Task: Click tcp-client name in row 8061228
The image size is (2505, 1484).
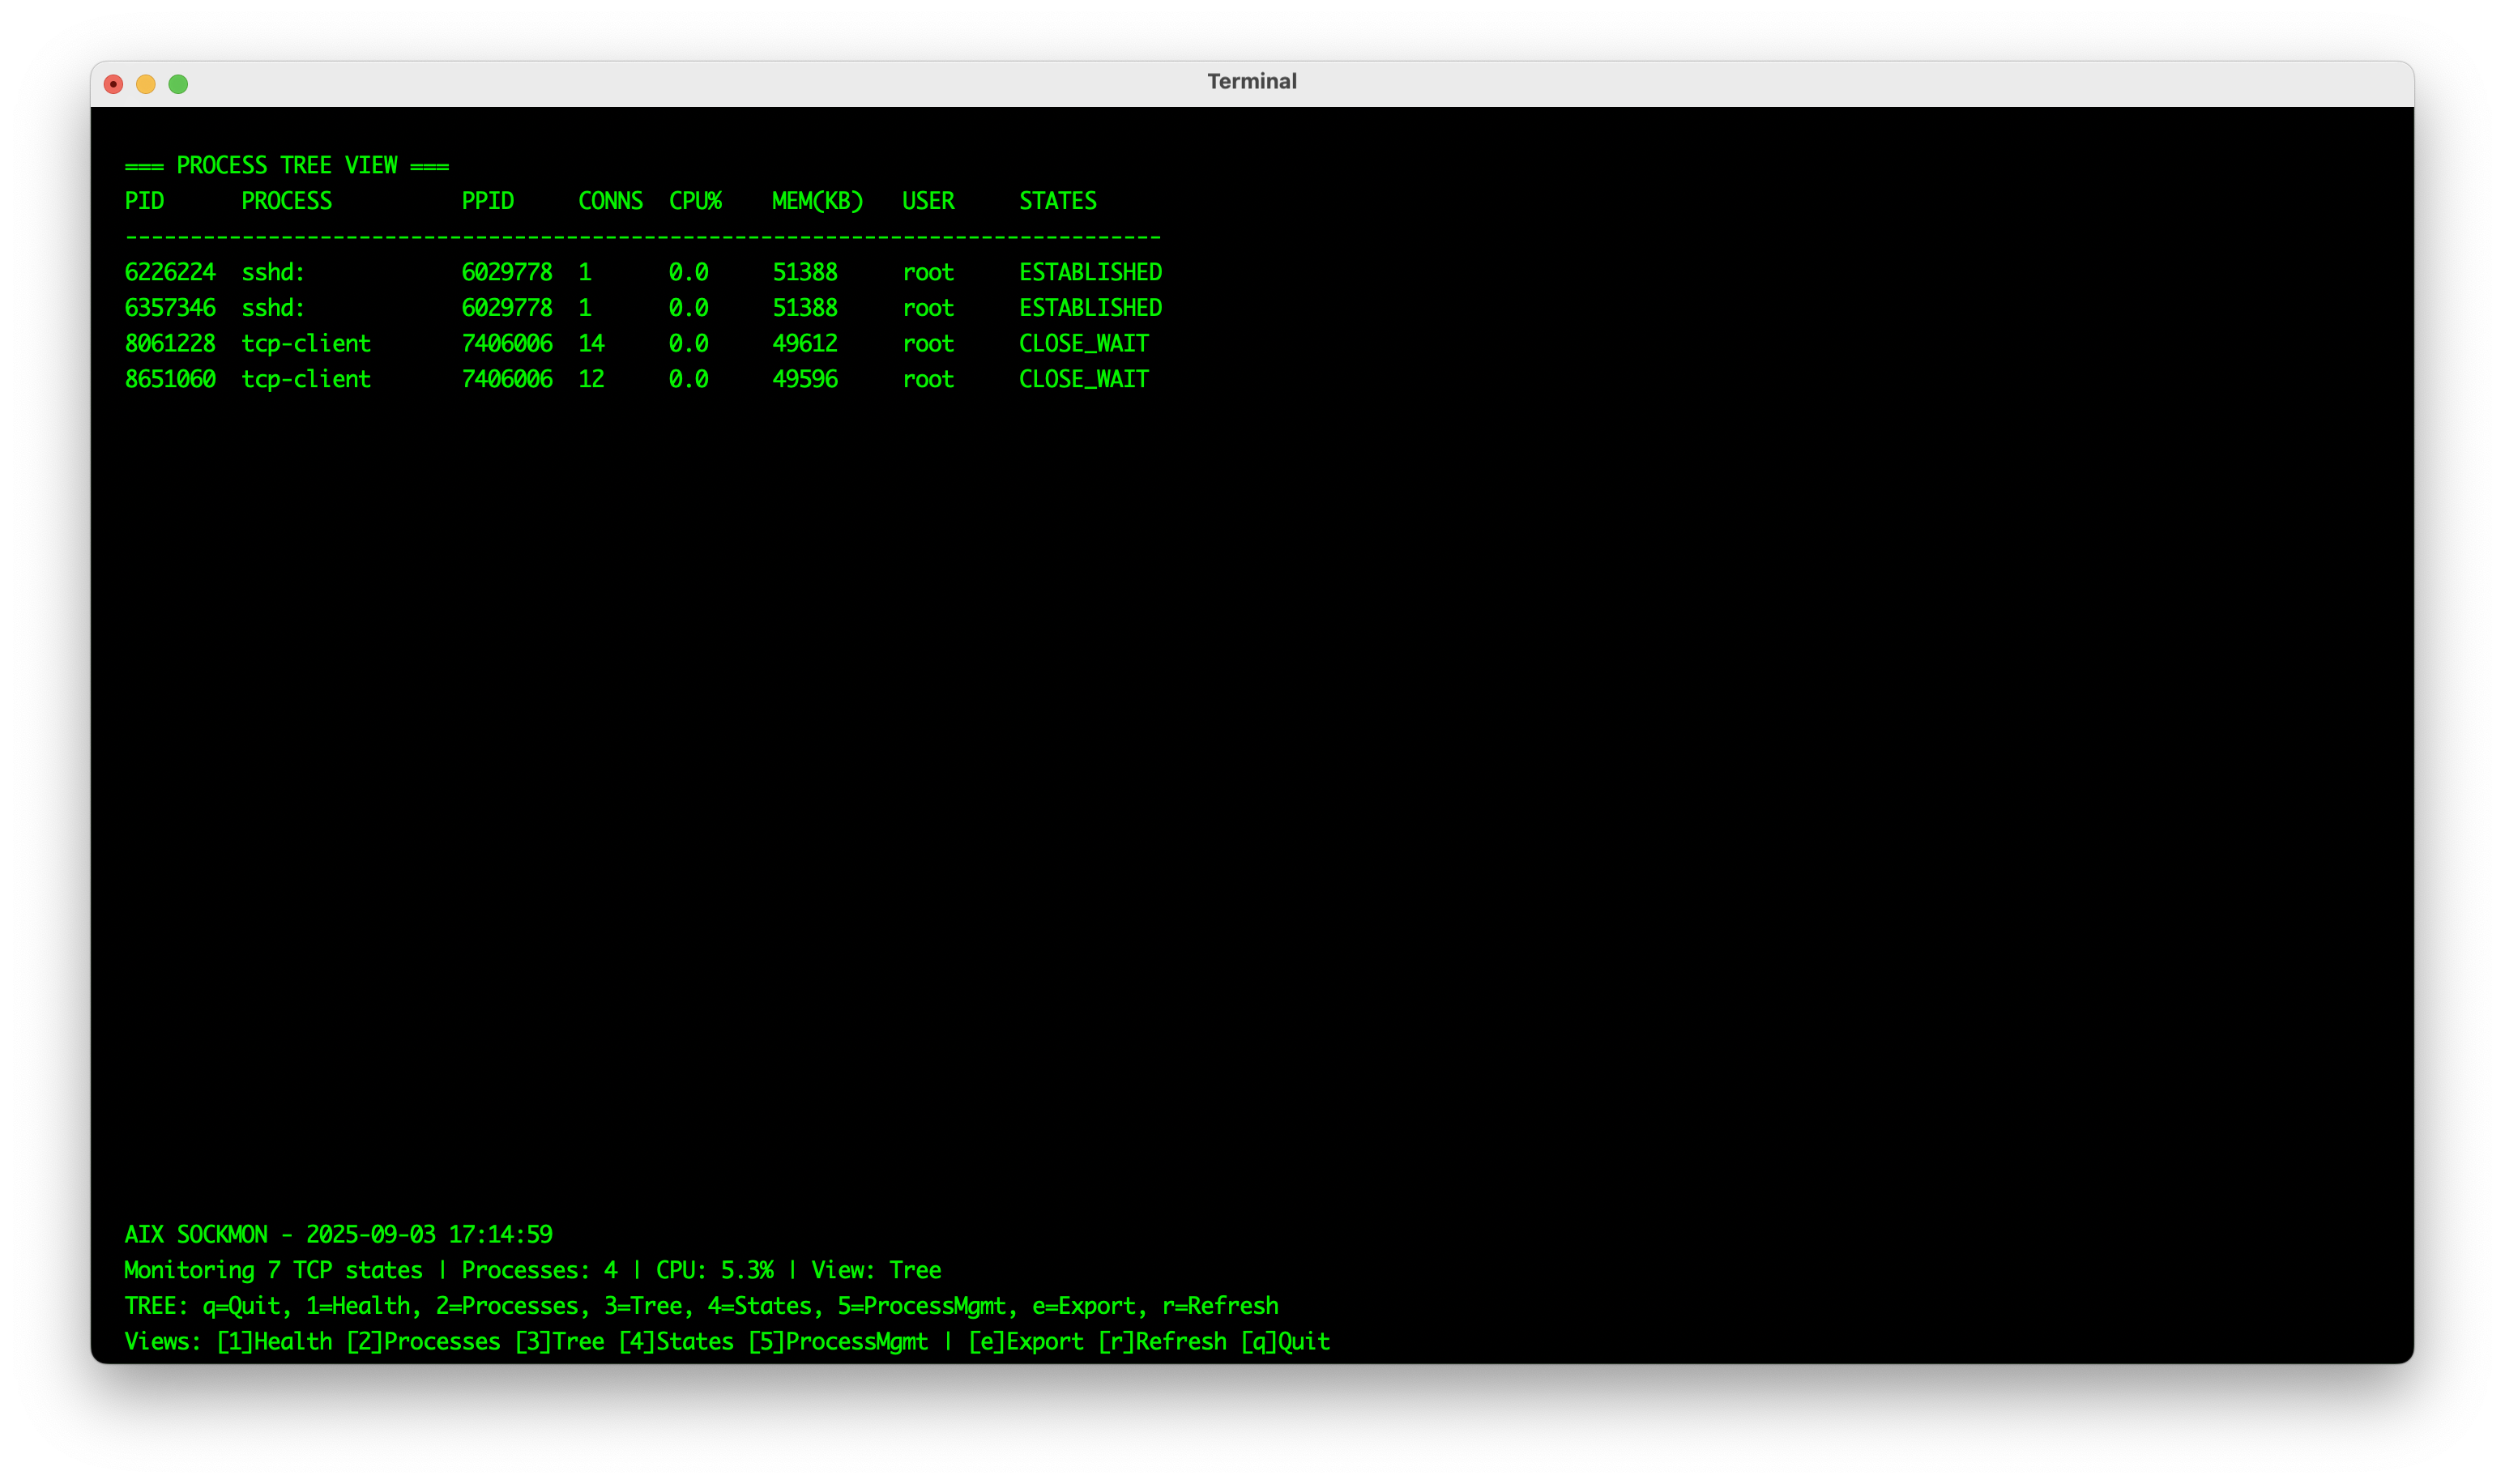Action: (306, 344)
